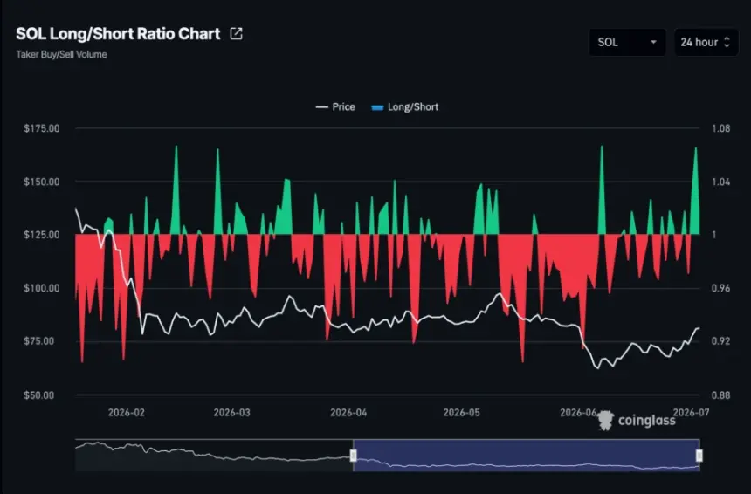Image resolution: width=751 pixels, height=494 pixels.
Task: Click the $100.00 price axis label
Action: (42, 288)
